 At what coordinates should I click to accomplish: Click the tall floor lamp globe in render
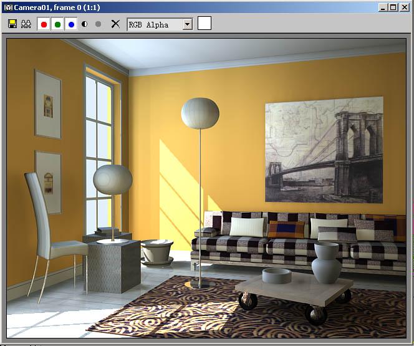click(x=200, y=113)
